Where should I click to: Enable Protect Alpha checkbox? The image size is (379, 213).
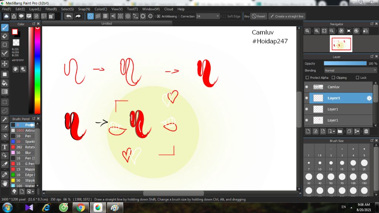tap(307, 78)
